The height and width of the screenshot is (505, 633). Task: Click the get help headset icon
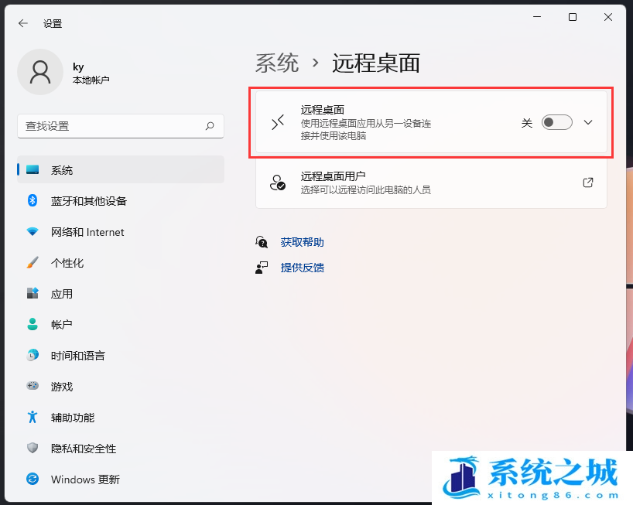[262, 242]
